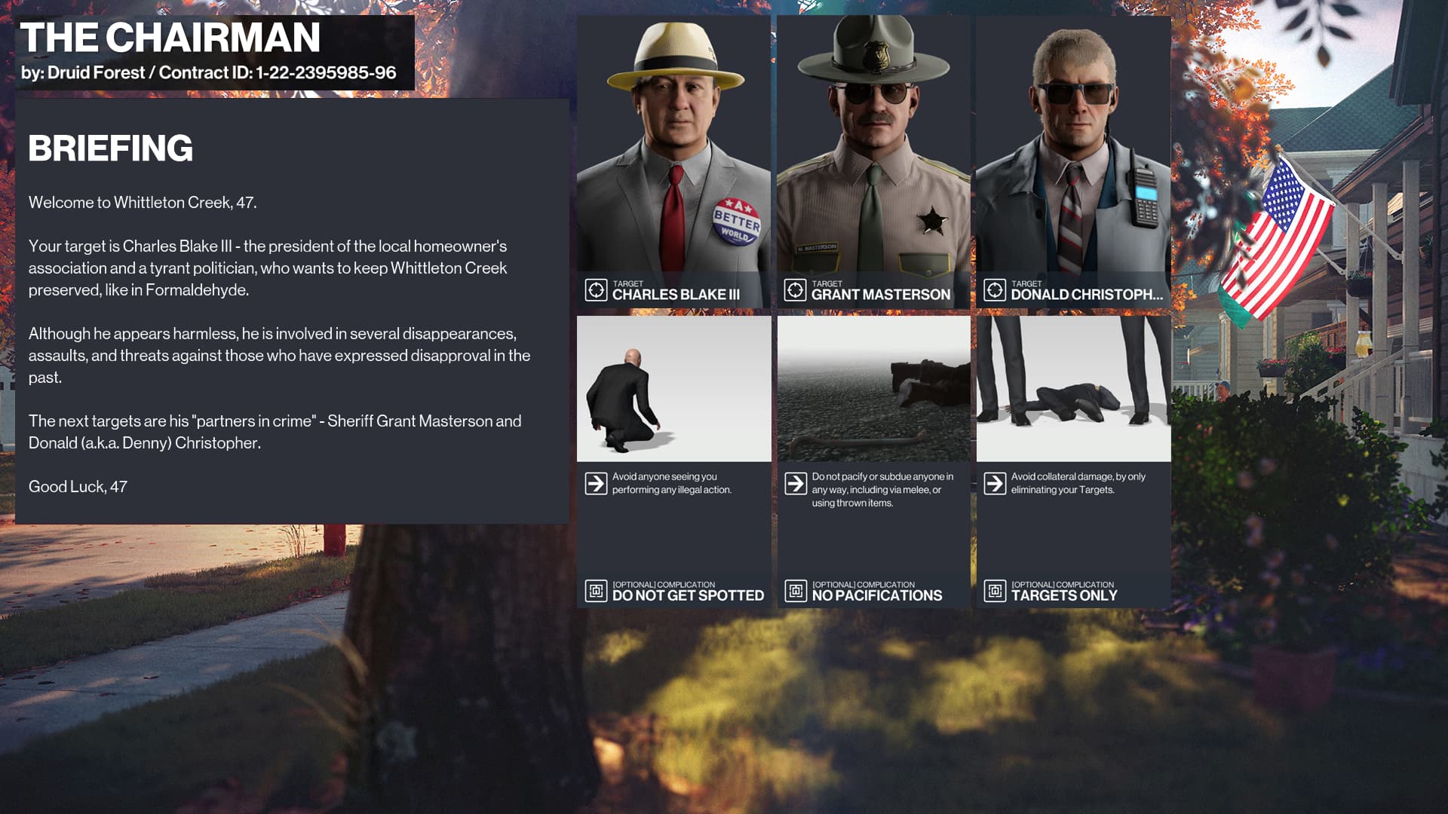This screenshot has width=1448, height=814.
Task: Click the DO NOT GET SPOTTED complication label
Action: pos(688,595)
